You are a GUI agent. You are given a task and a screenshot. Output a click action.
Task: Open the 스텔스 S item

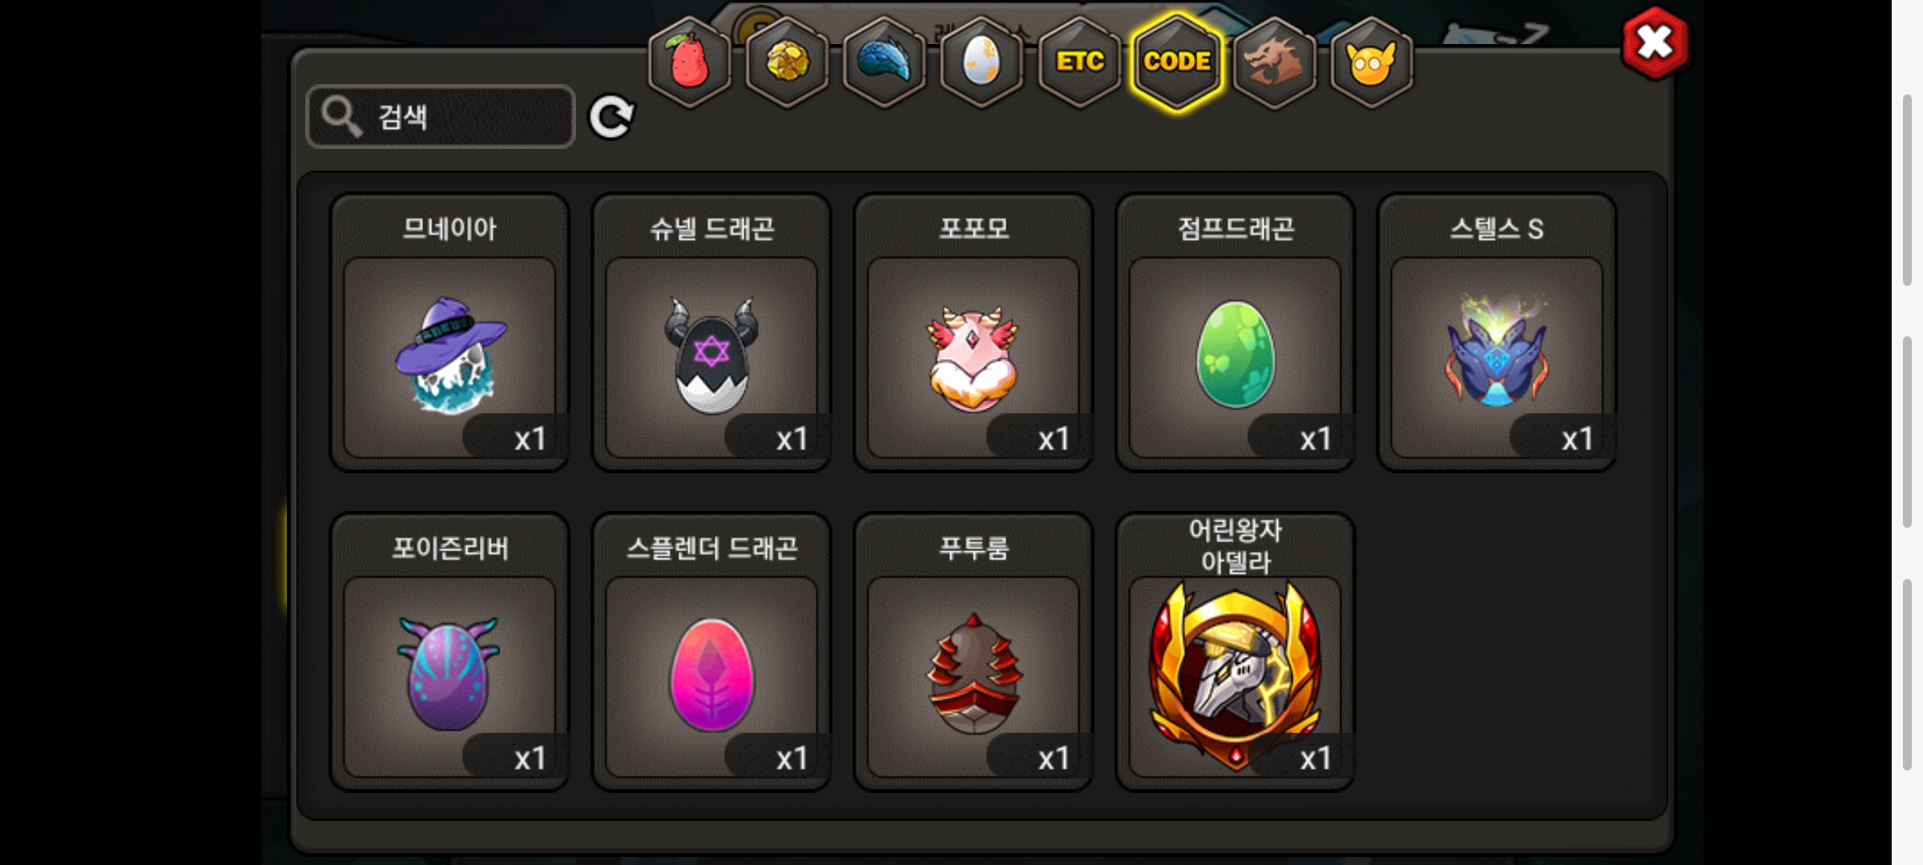pos(1497,332)
